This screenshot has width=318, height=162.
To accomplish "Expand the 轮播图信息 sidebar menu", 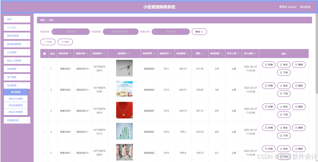I will (17, 120).
